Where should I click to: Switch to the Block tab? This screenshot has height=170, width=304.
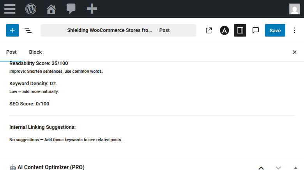coord(35,52)
